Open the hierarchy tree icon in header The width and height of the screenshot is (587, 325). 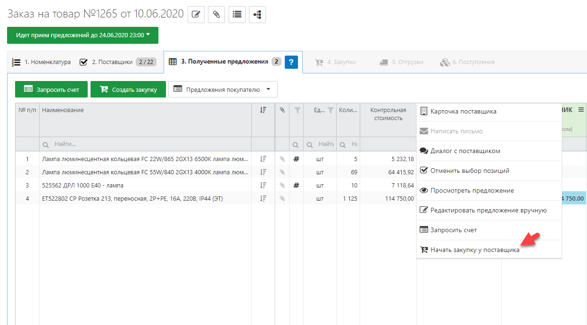click(257, 15)
